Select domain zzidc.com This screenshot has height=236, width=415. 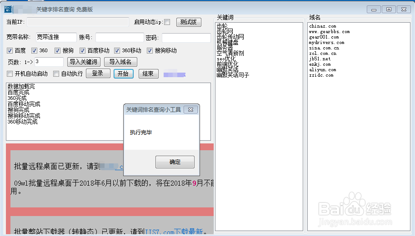(321, 75)
